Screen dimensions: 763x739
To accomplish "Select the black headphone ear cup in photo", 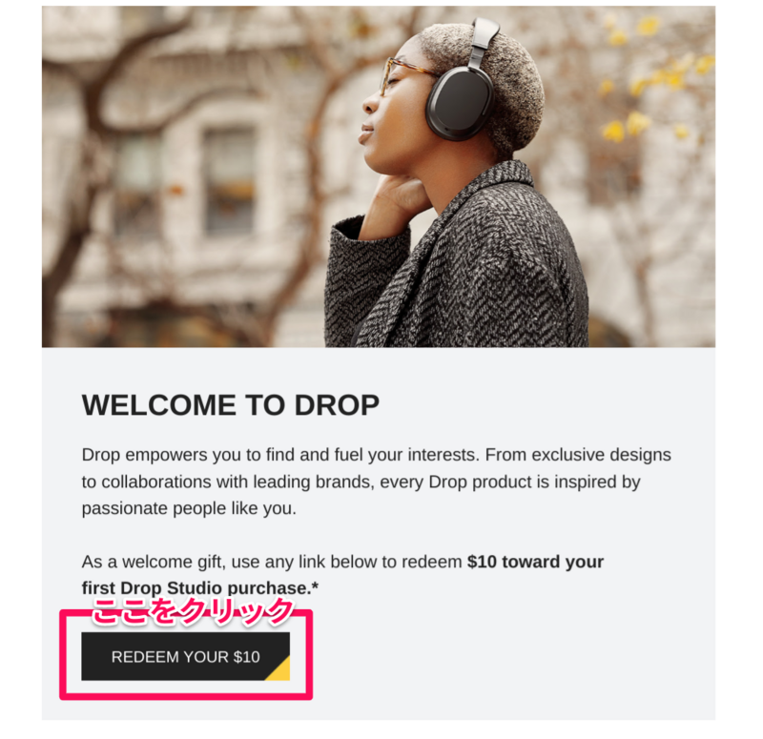I will click(x=460, y=102).
